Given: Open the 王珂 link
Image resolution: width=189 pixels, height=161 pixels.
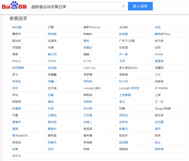Looking at the screenshot, I should click(x=122, y=61).
